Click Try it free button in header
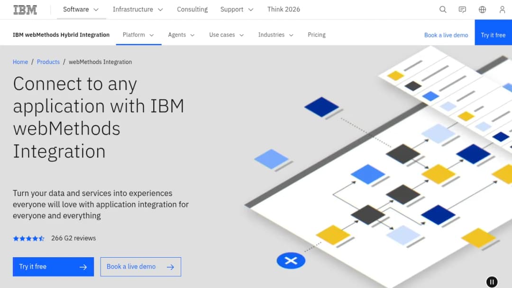 pyautogui.click(x=493, y=32)
